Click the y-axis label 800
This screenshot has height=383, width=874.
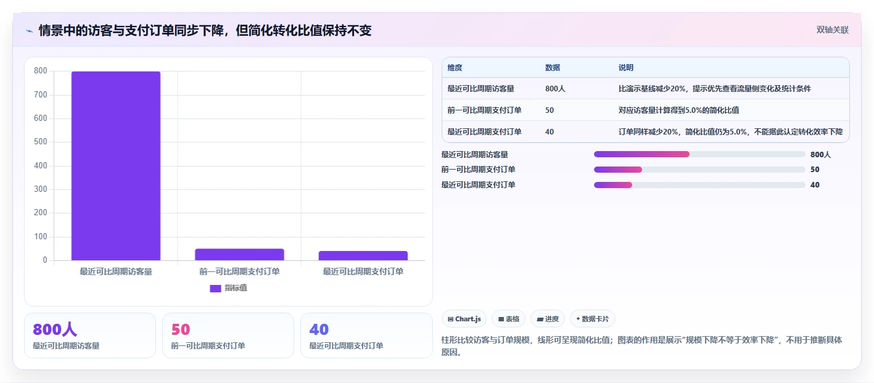tap(41, 71)
